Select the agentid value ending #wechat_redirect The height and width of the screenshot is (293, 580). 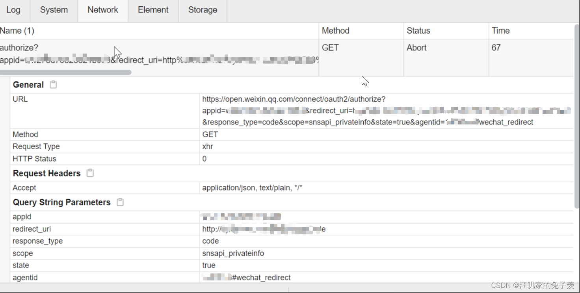(247, 278)
